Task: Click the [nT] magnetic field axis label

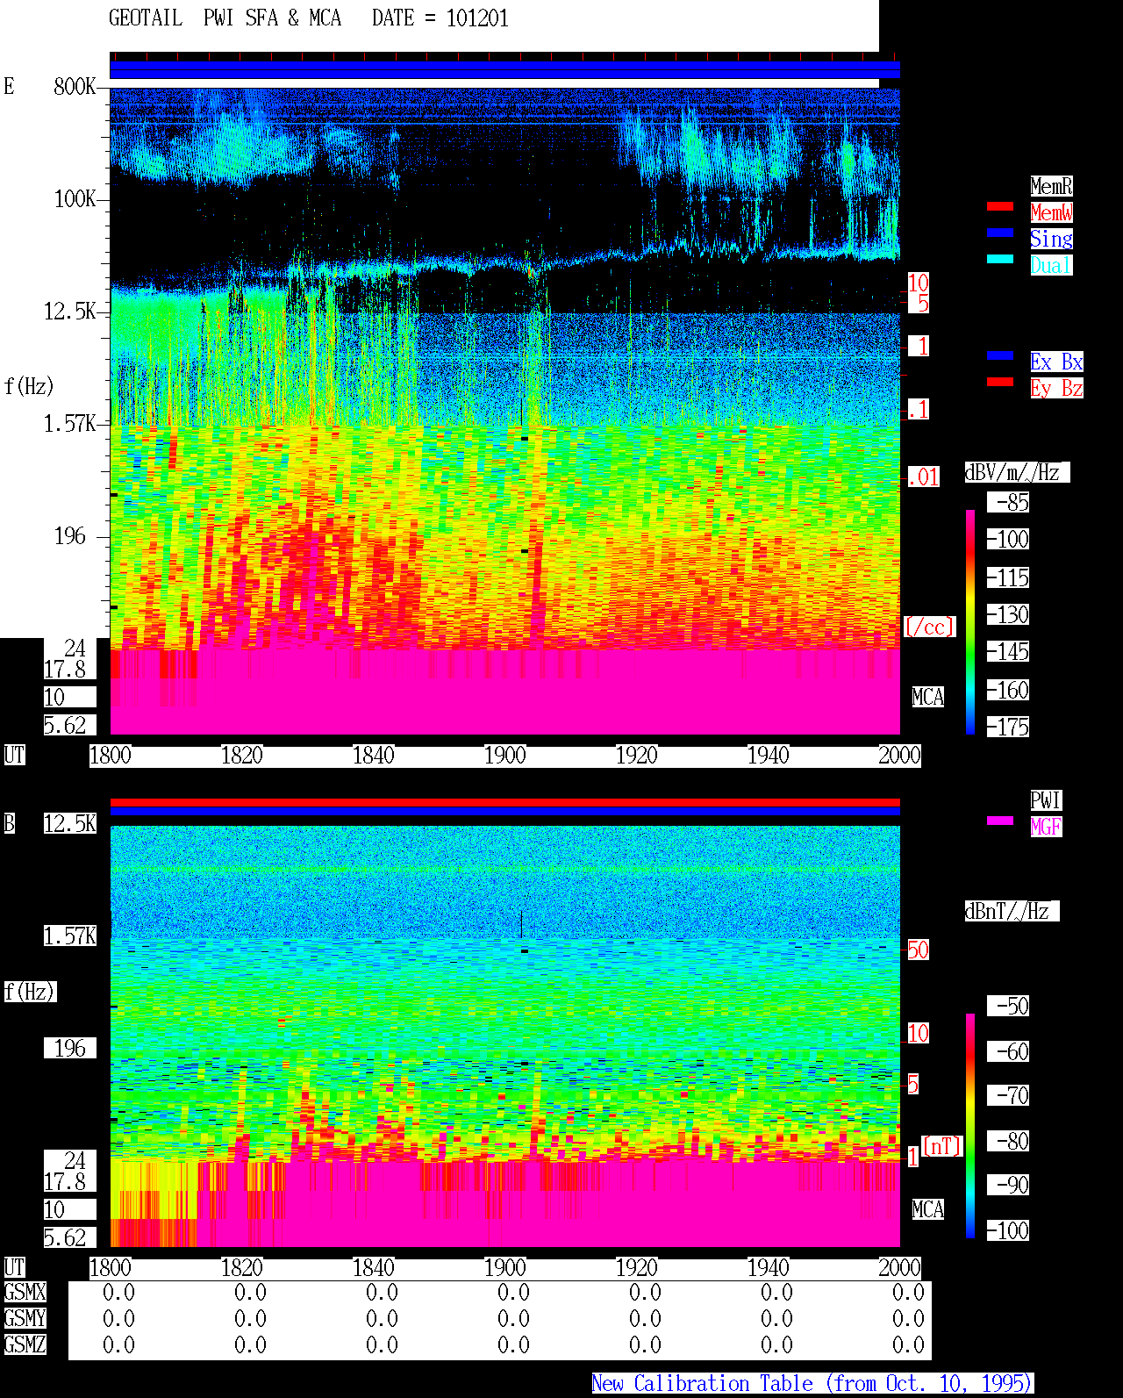Action: coord(942,1146)
